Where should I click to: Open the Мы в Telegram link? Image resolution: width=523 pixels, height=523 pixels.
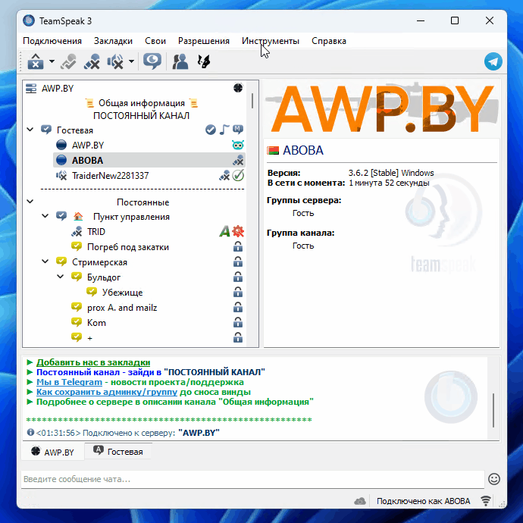pyautogui.click(x=69, y=382)
